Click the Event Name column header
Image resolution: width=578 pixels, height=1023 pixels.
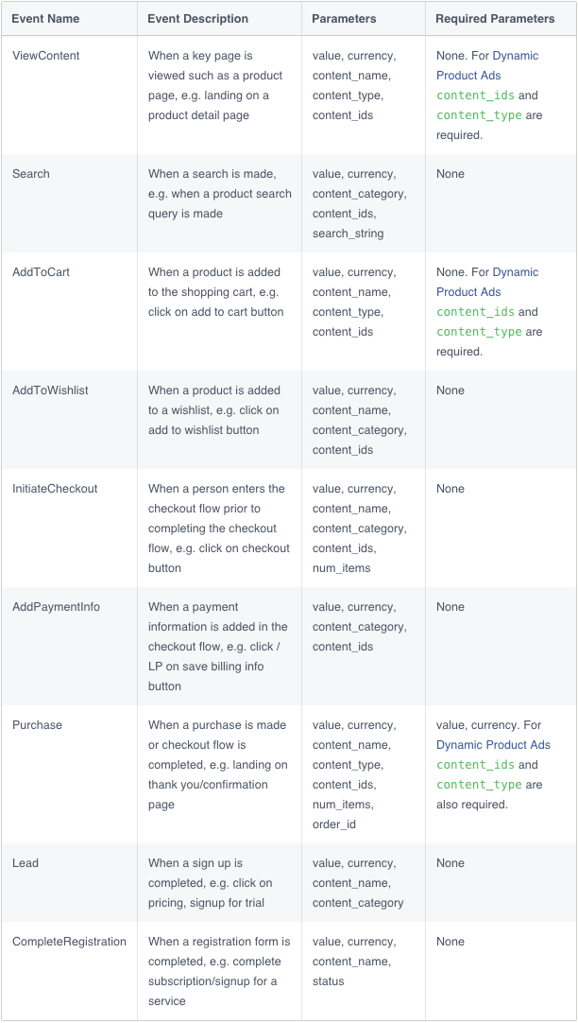click(45, 19)
